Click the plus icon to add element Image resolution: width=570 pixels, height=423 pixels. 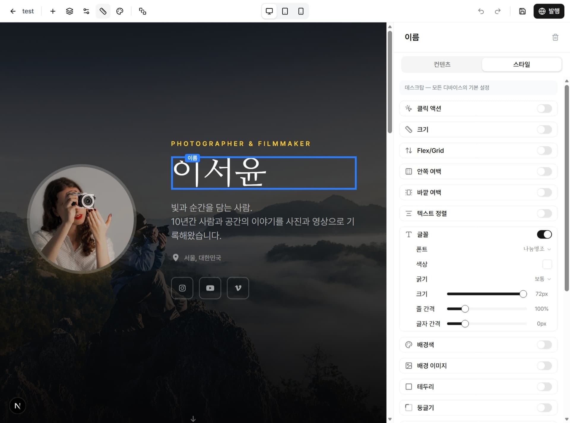[x=53, y=11]
